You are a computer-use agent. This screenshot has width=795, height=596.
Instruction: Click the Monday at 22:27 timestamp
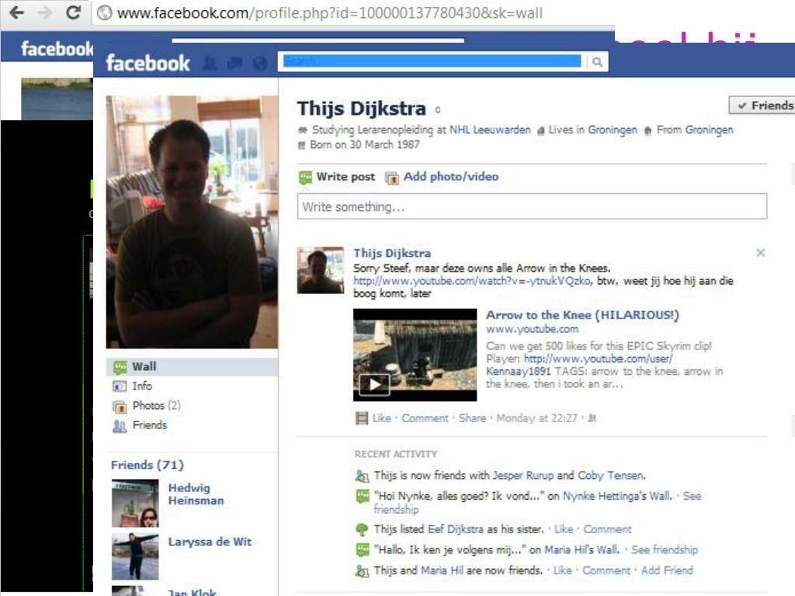pos(536,418)
